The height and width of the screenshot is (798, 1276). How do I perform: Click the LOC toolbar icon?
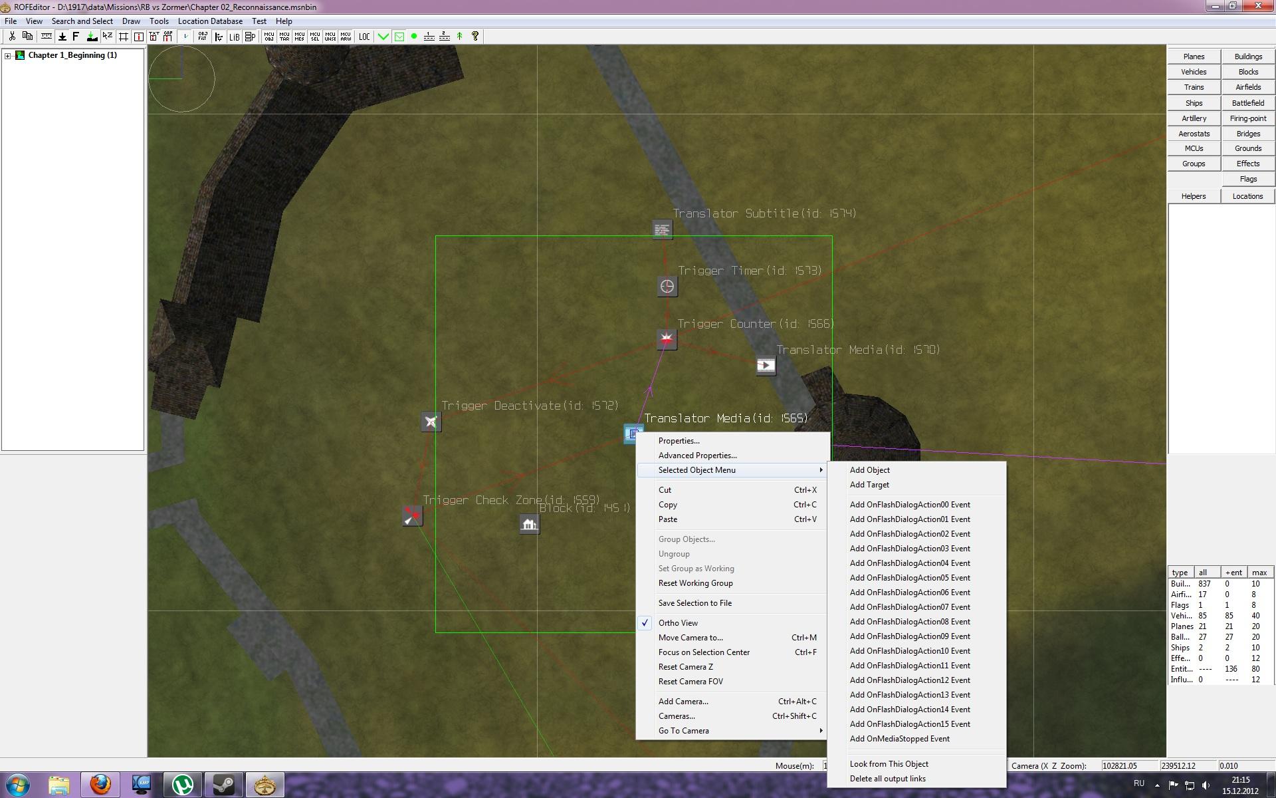tap(364, 37)
